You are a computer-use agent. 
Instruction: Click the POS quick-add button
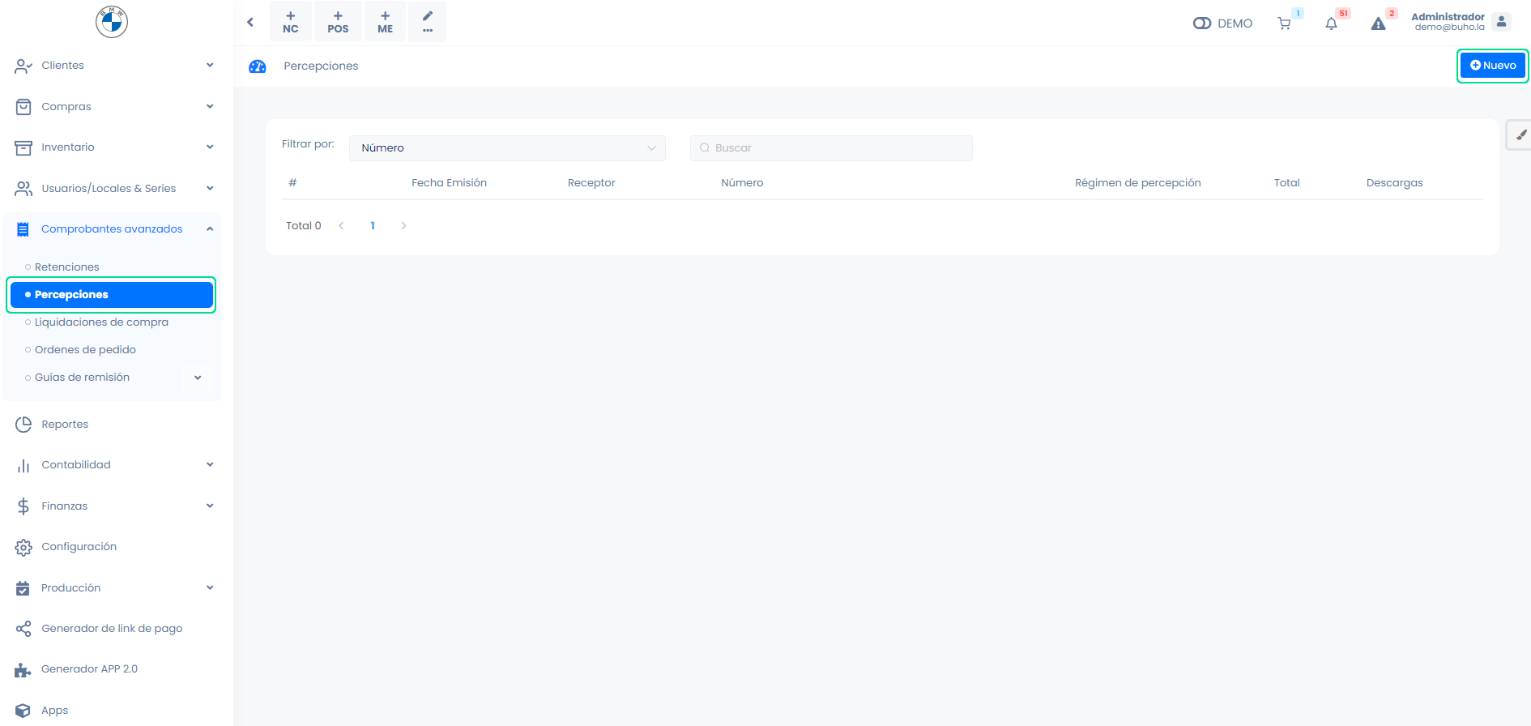click(x=338, y=22)
